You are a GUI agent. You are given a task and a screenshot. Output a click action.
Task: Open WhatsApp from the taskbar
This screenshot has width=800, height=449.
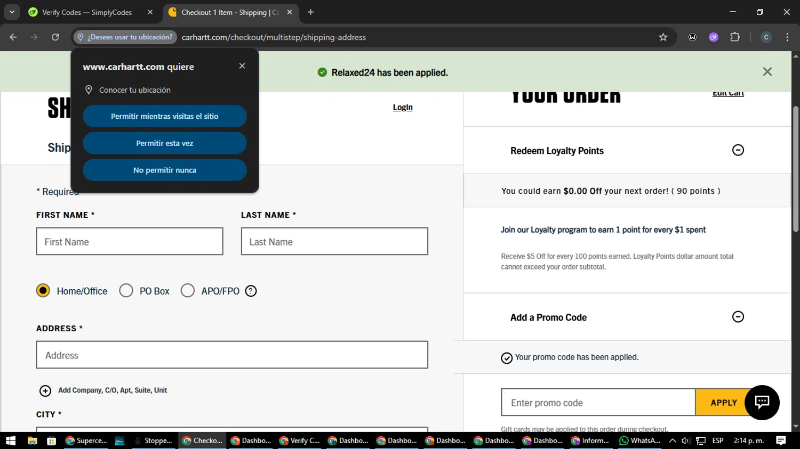640,440
